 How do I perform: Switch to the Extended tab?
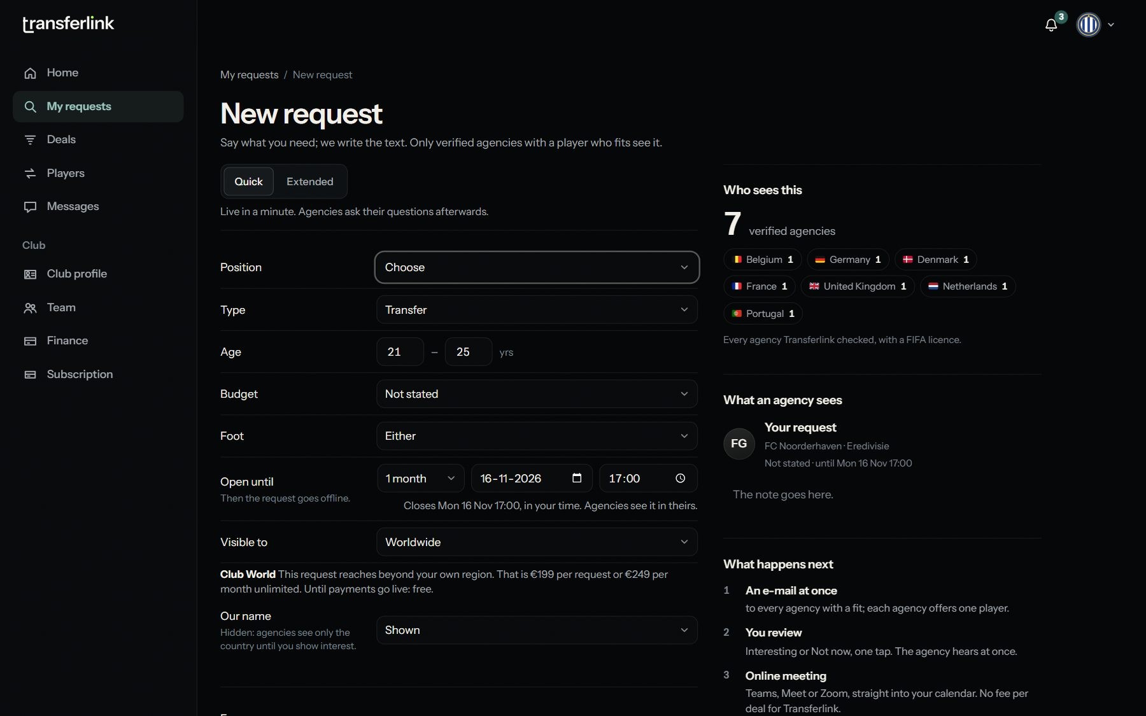point(309,181)
